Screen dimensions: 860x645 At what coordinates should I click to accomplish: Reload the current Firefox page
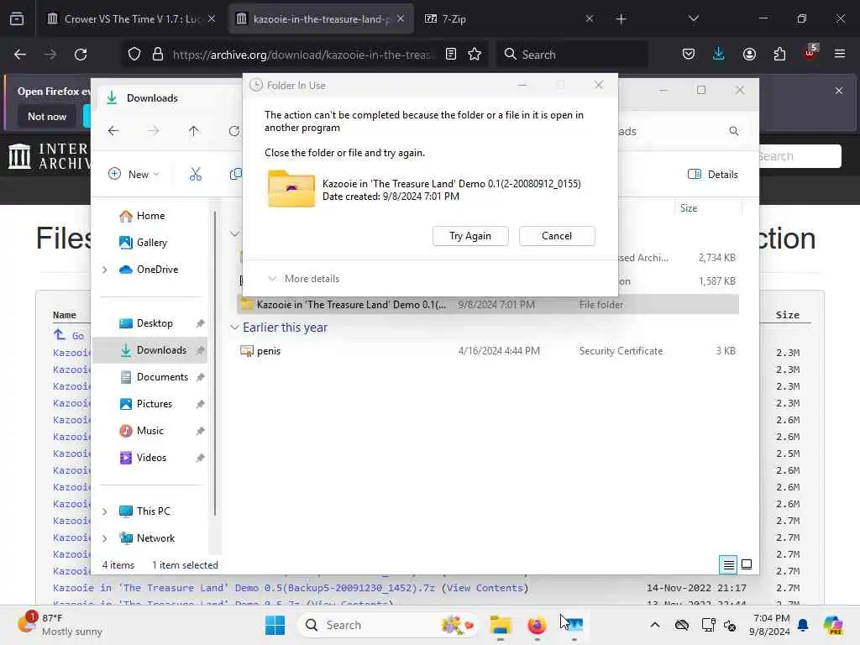click(81, 55)
